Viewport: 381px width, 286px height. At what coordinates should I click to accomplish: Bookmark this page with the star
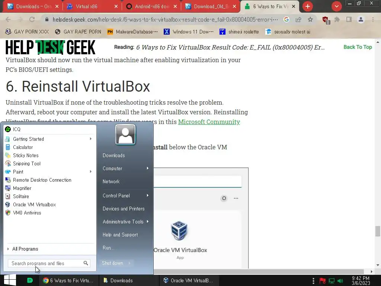point(310,19)
